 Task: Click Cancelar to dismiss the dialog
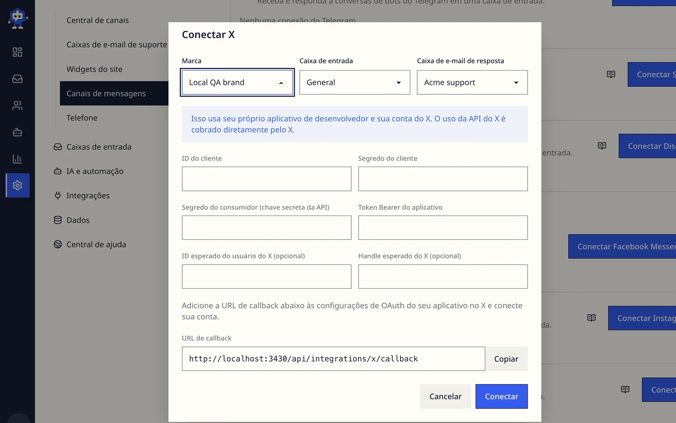pyautogui.click(x=445, y=397)
